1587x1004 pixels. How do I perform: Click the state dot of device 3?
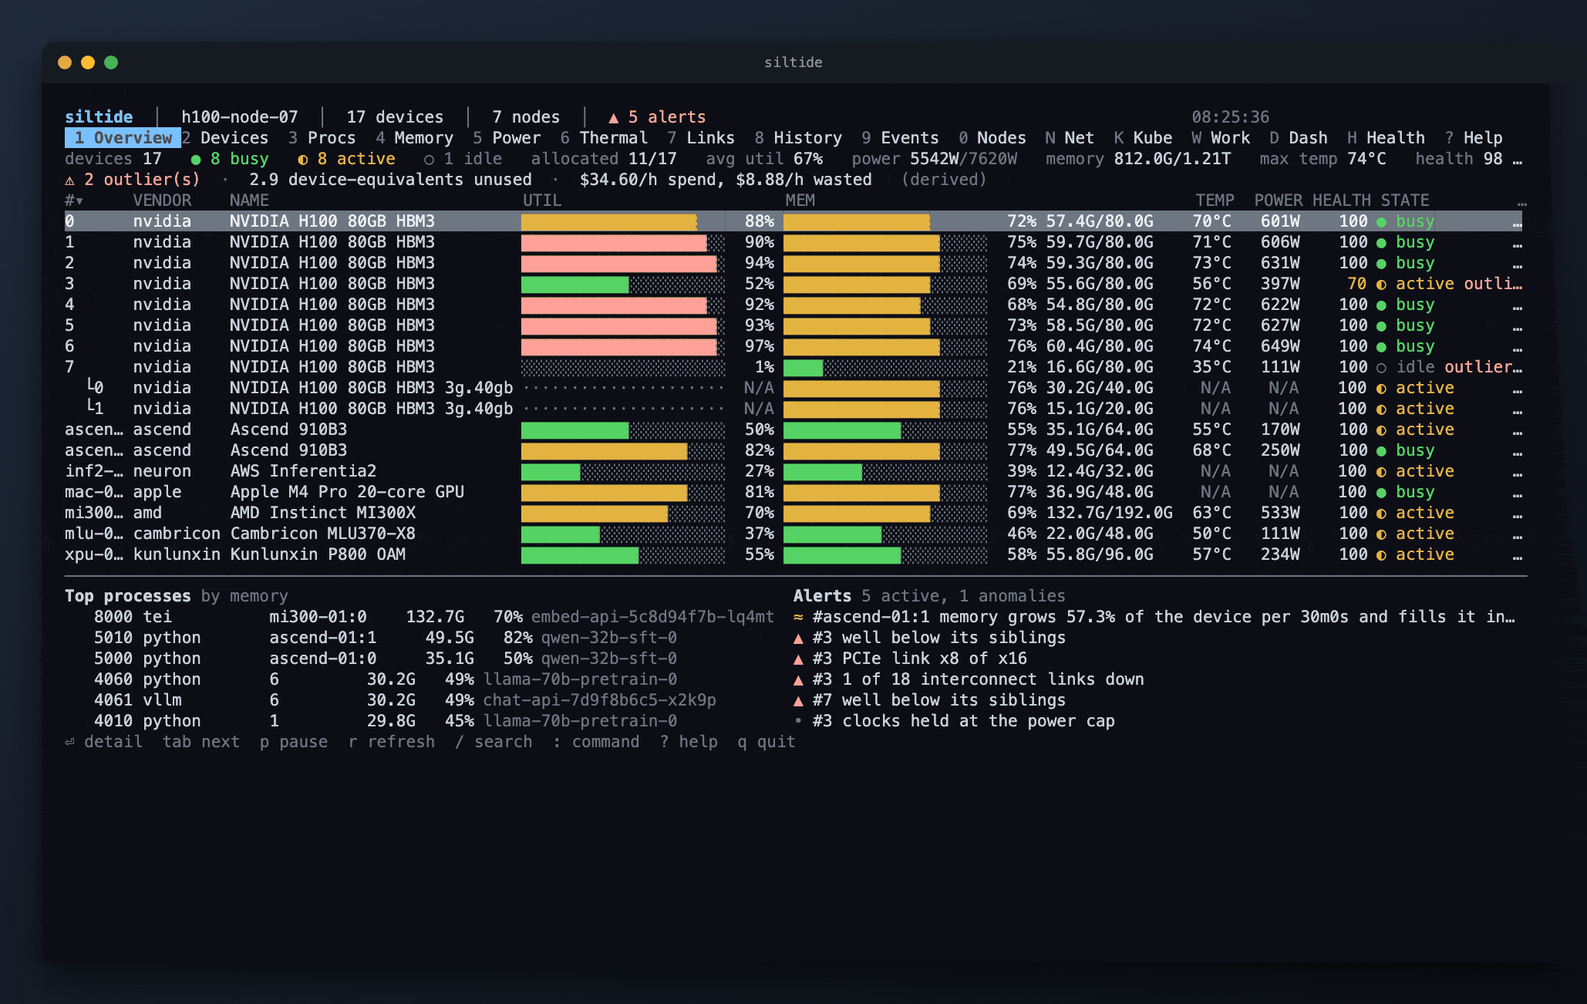[x=1381, y=285]
